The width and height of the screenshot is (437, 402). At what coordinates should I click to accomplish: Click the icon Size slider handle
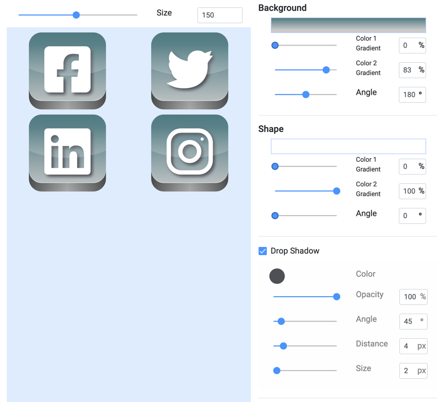point(76,15)
